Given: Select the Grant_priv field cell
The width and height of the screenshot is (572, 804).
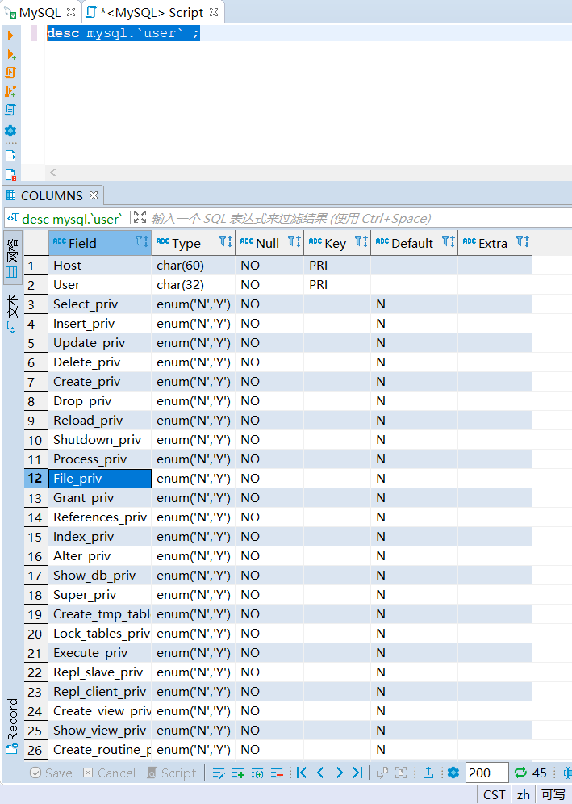Looking at the screenshot, I should point(84,498).
